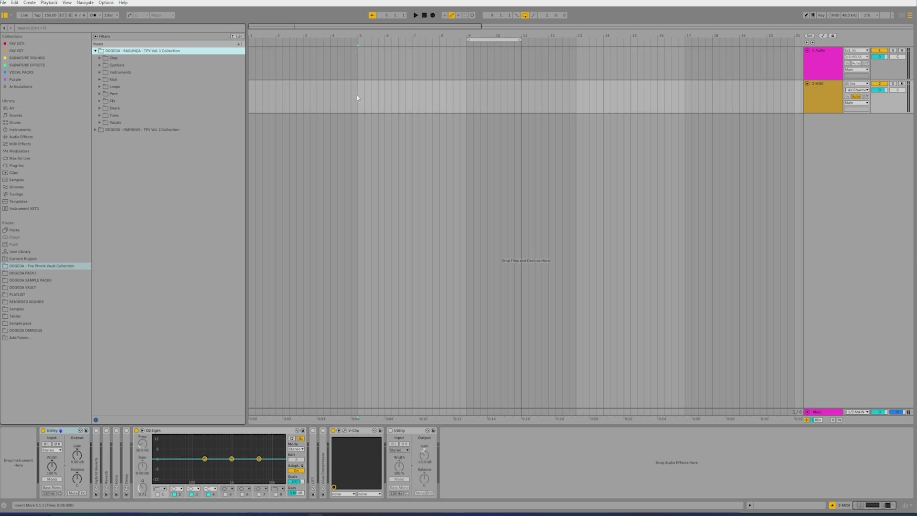
Task: Toggle automation mode icon beside Set
Action: 823,36
